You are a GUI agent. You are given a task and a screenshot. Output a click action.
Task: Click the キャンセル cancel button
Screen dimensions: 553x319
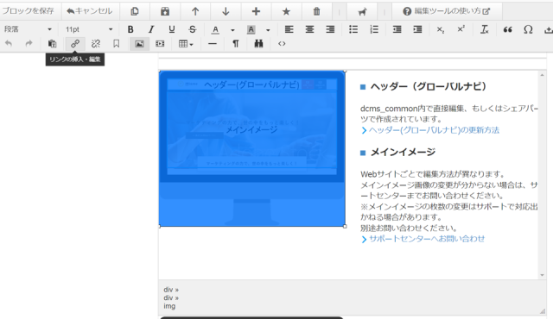pyautogui.click(x=90, y=11)
